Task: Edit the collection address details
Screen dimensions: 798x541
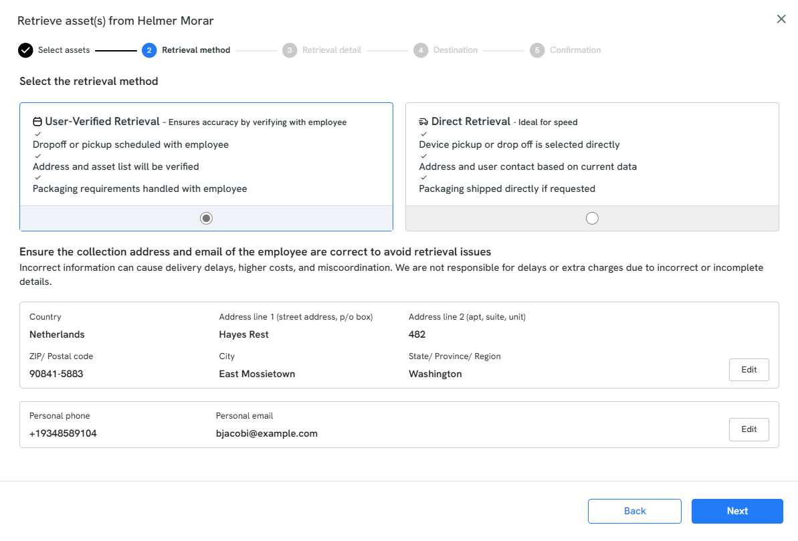Action: tap(749, 370)
